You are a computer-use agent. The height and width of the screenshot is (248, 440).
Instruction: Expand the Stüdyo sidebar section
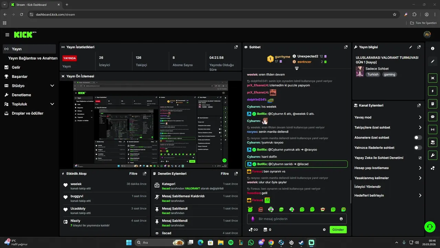pyautogui.click(x=52, y=86)
